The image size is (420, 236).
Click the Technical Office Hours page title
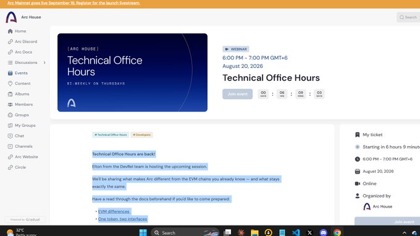point(271,78)
